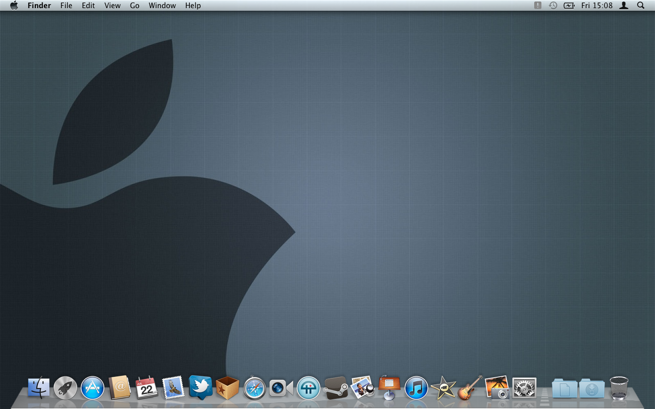Open Address Book in the Dock

120,388
